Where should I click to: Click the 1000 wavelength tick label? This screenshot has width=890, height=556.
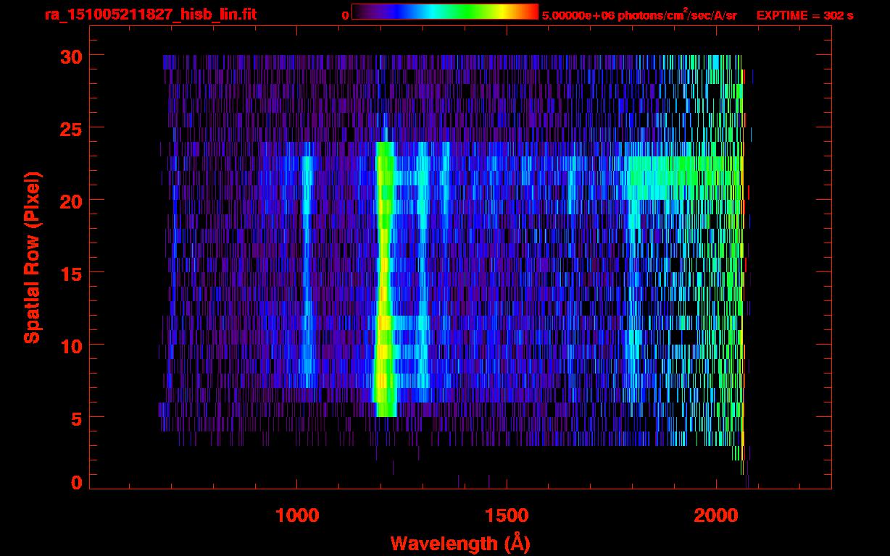click(x=297, y=515)
